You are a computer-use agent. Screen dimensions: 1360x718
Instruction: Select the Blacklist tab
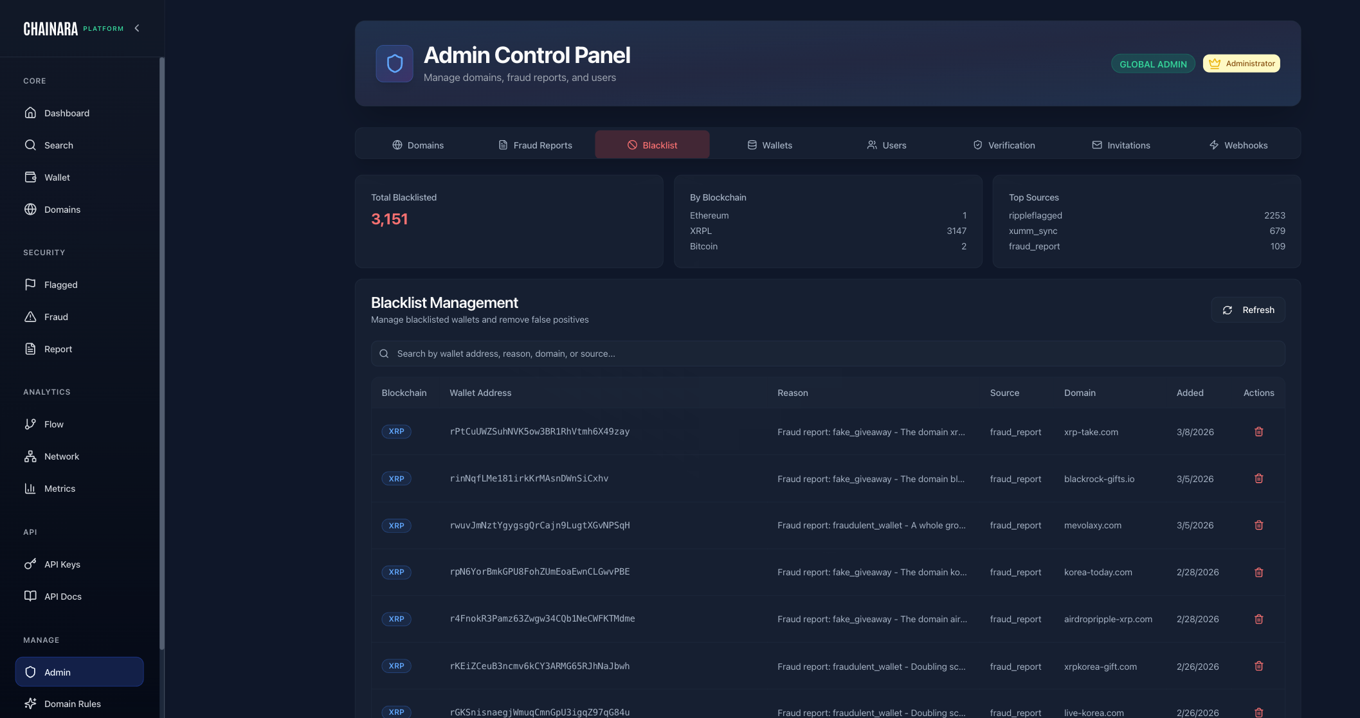[652, 145]
